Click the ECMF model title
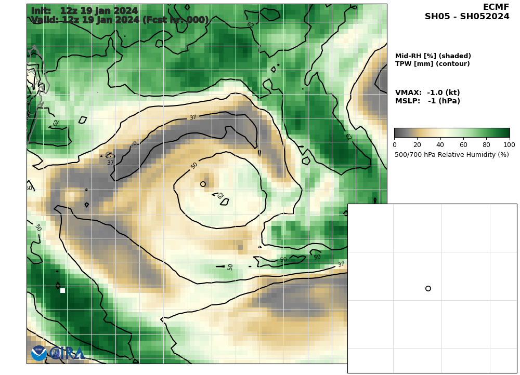 (x=496, y=7)
